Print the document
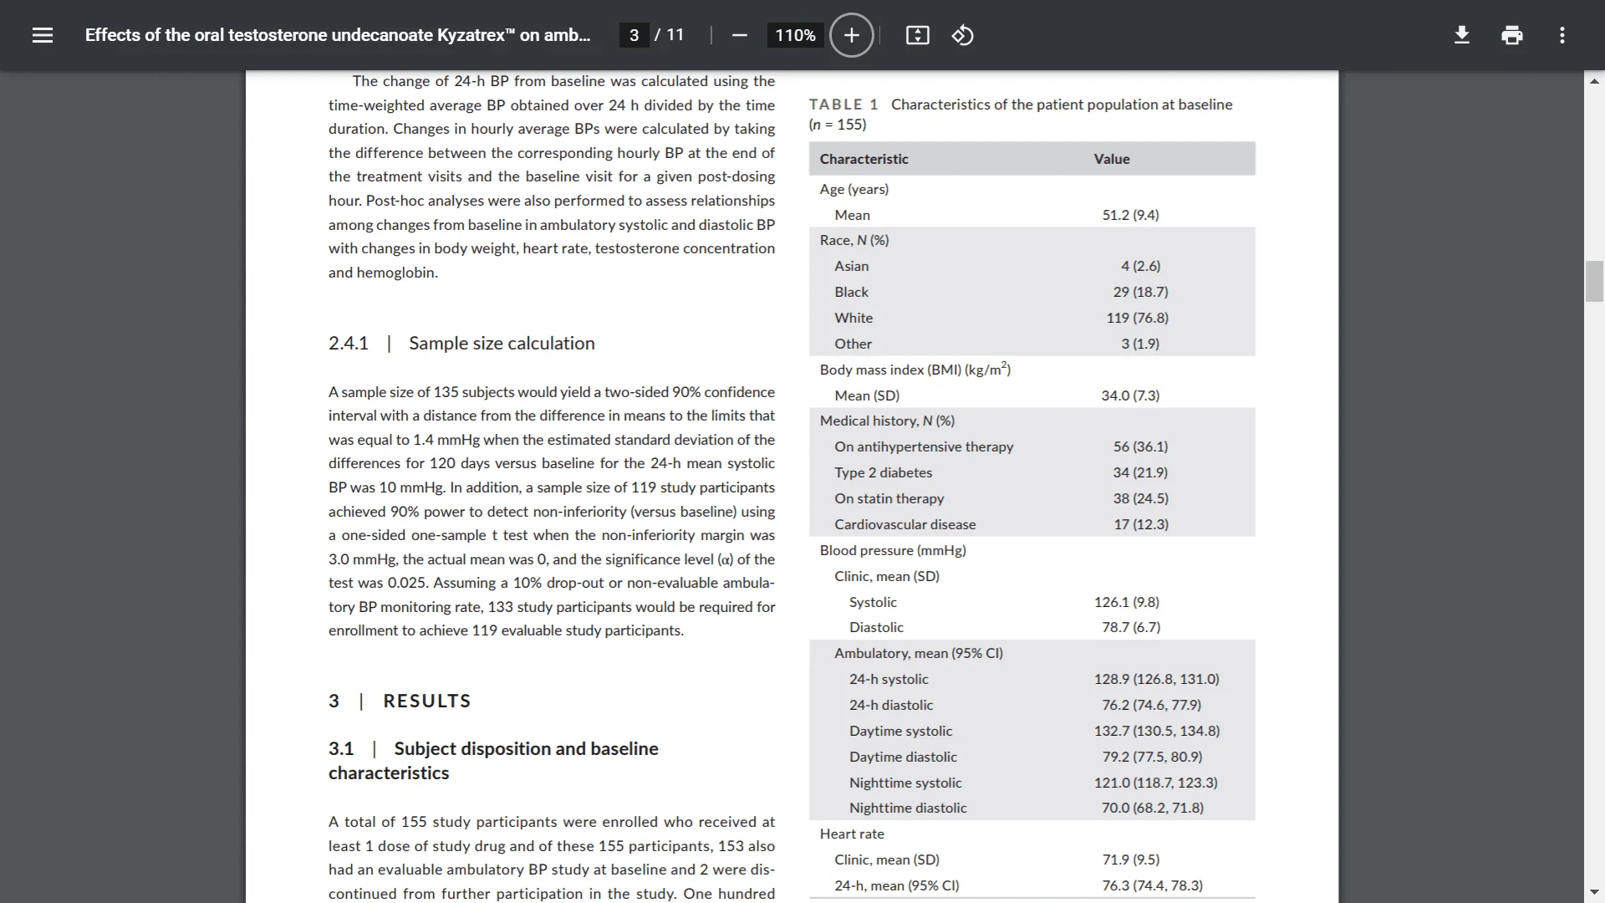 tap(1512, 35)
